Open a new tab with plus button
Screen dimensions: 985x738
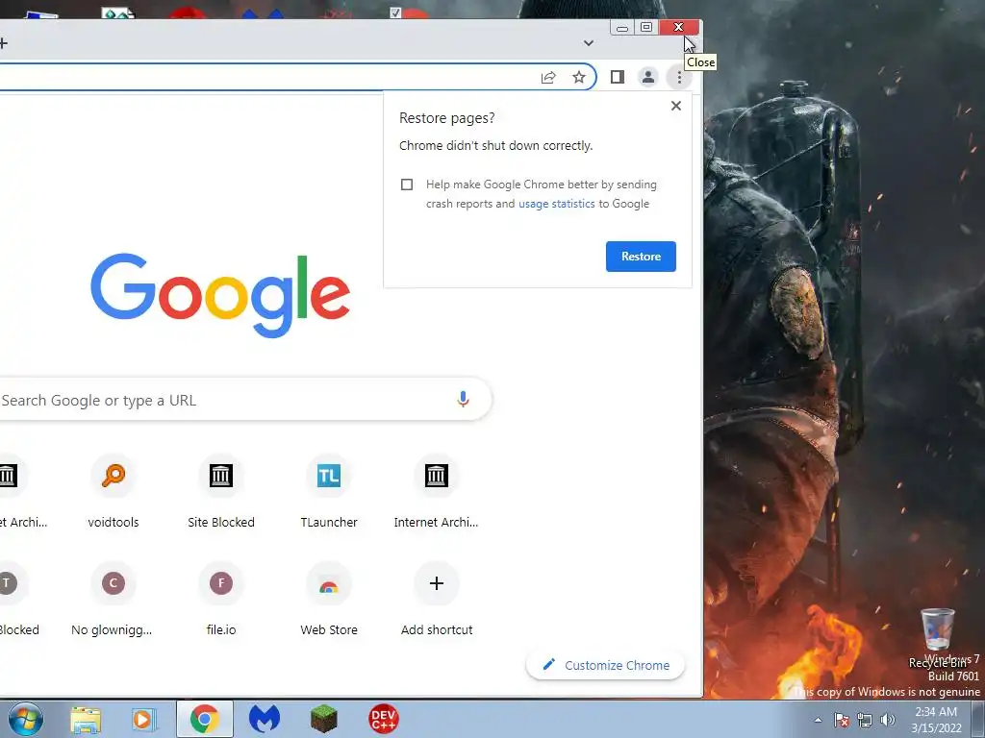3,43
